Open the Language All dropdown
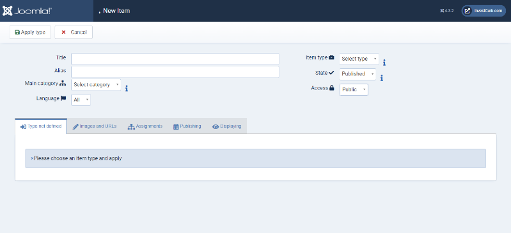The height and width of the screenshot is (233, 511). point(81,100)
